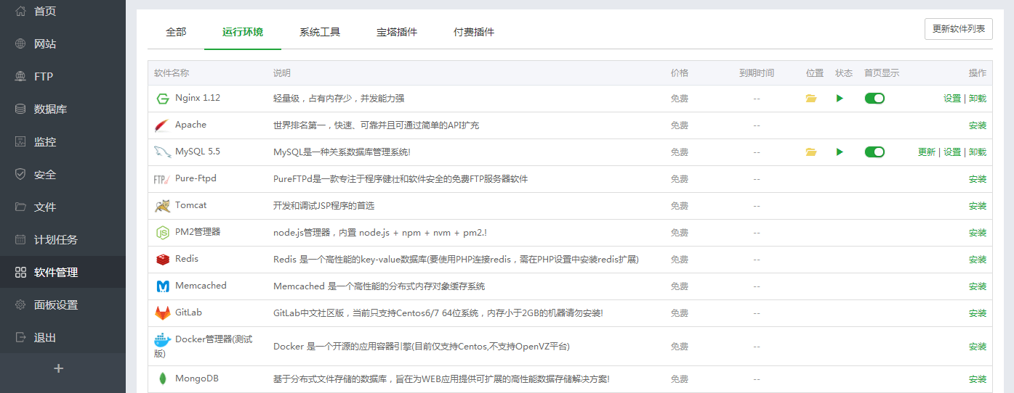Click the monitor icon beside 监控

click(20, 141)
